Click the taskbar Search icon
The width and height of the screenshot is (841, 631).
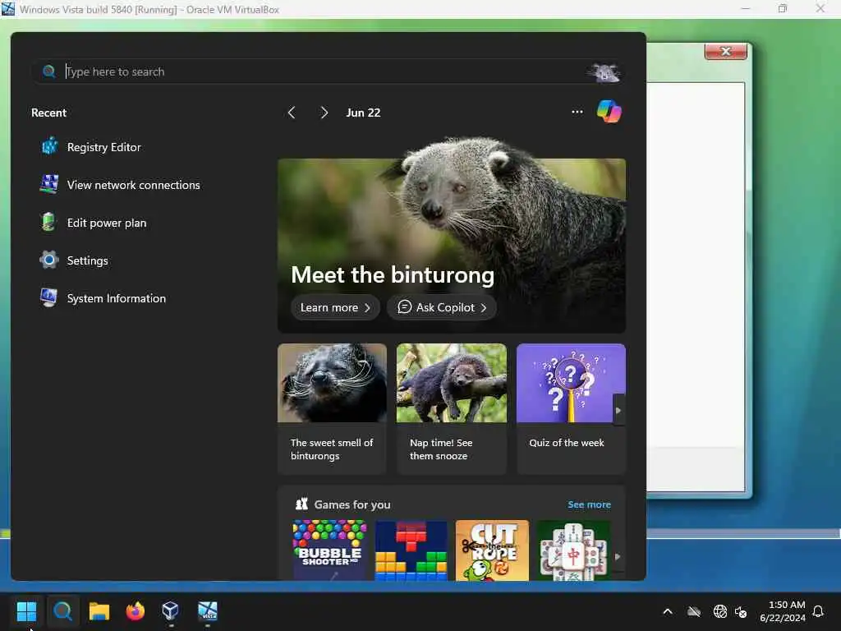[x=62, y=610]
